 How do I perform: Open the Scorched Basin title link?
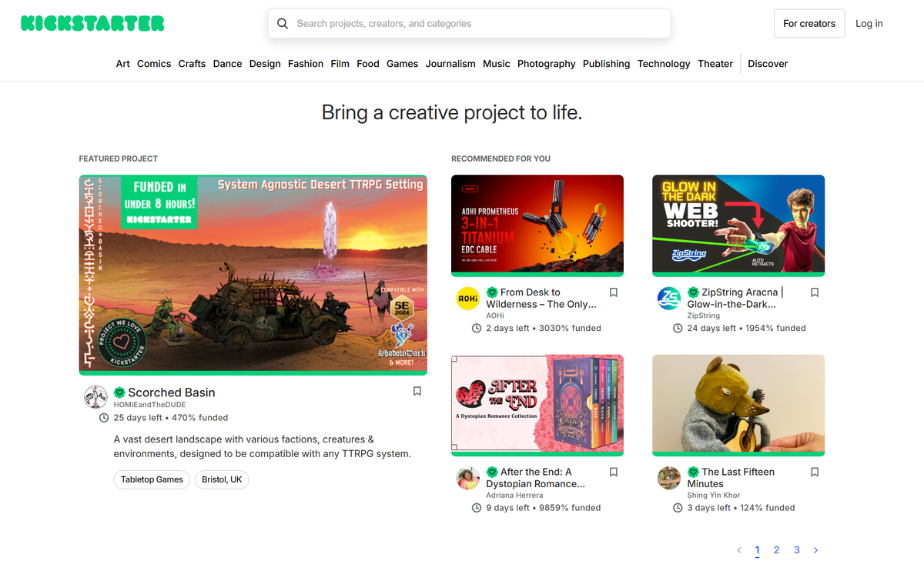pos(172,392)
